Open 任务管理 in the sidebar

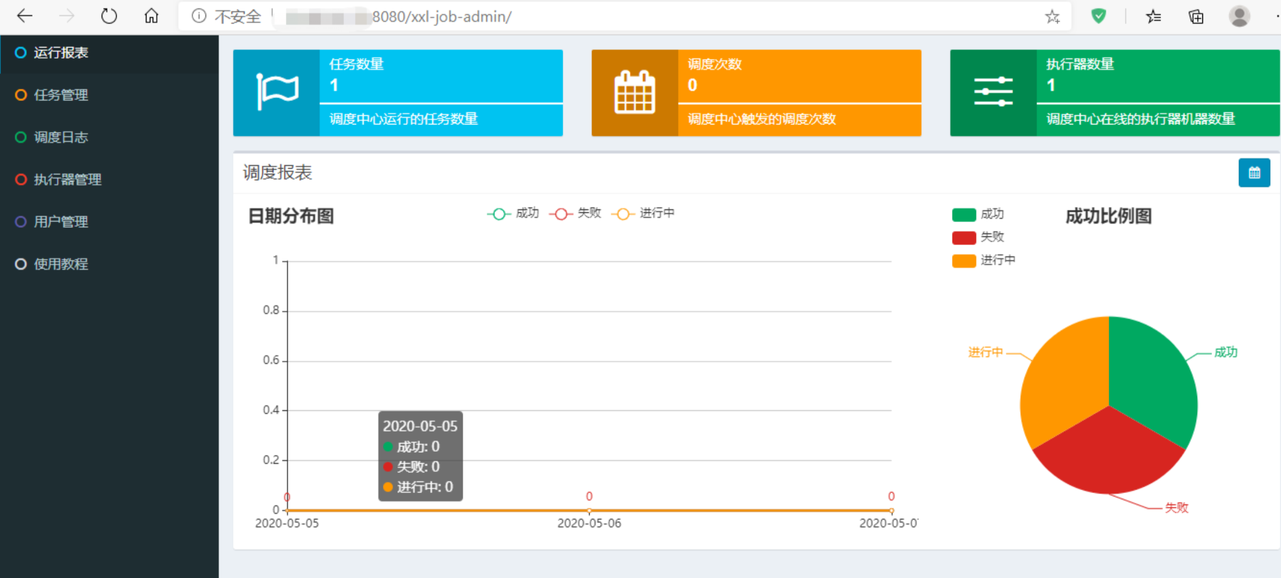click(x=109, y=95)
